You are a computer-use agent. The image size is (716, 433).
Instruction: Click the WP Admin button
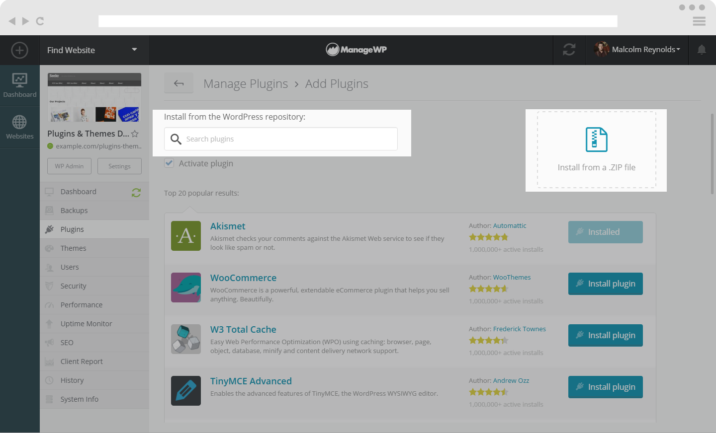coord(69,166)
